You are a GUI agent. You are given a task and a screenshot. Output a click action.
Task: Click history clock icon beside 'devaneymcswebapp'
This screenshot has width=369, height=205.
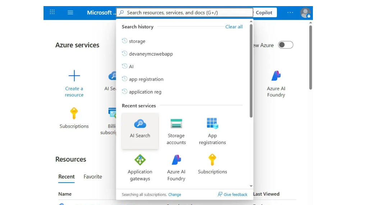(124, 53)
